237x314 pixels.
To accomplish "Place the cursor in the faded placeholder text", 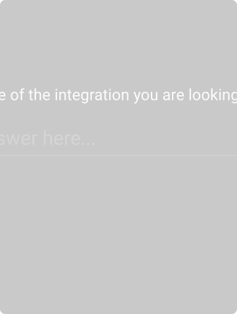I will point(47,139).
